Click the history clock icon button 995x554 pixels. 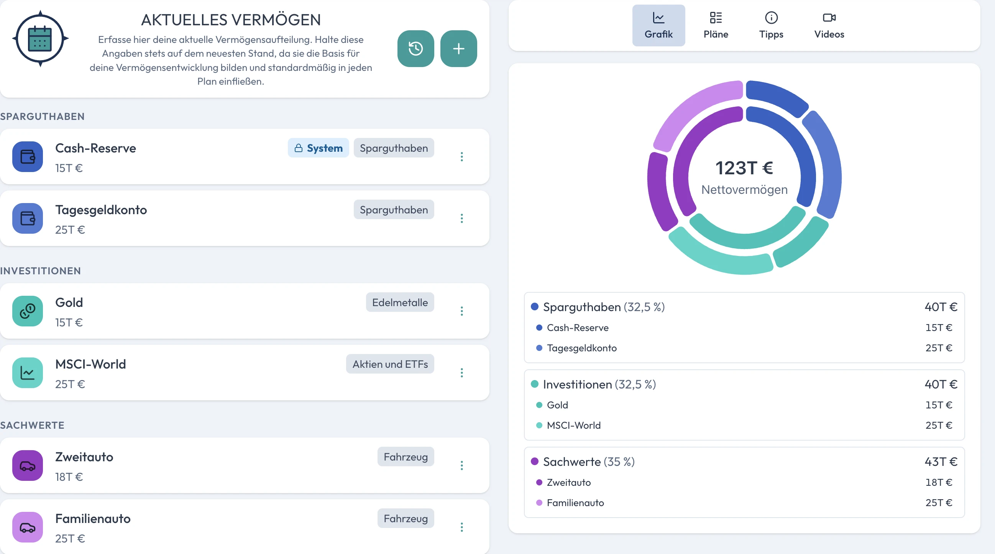tap(415, 49)
